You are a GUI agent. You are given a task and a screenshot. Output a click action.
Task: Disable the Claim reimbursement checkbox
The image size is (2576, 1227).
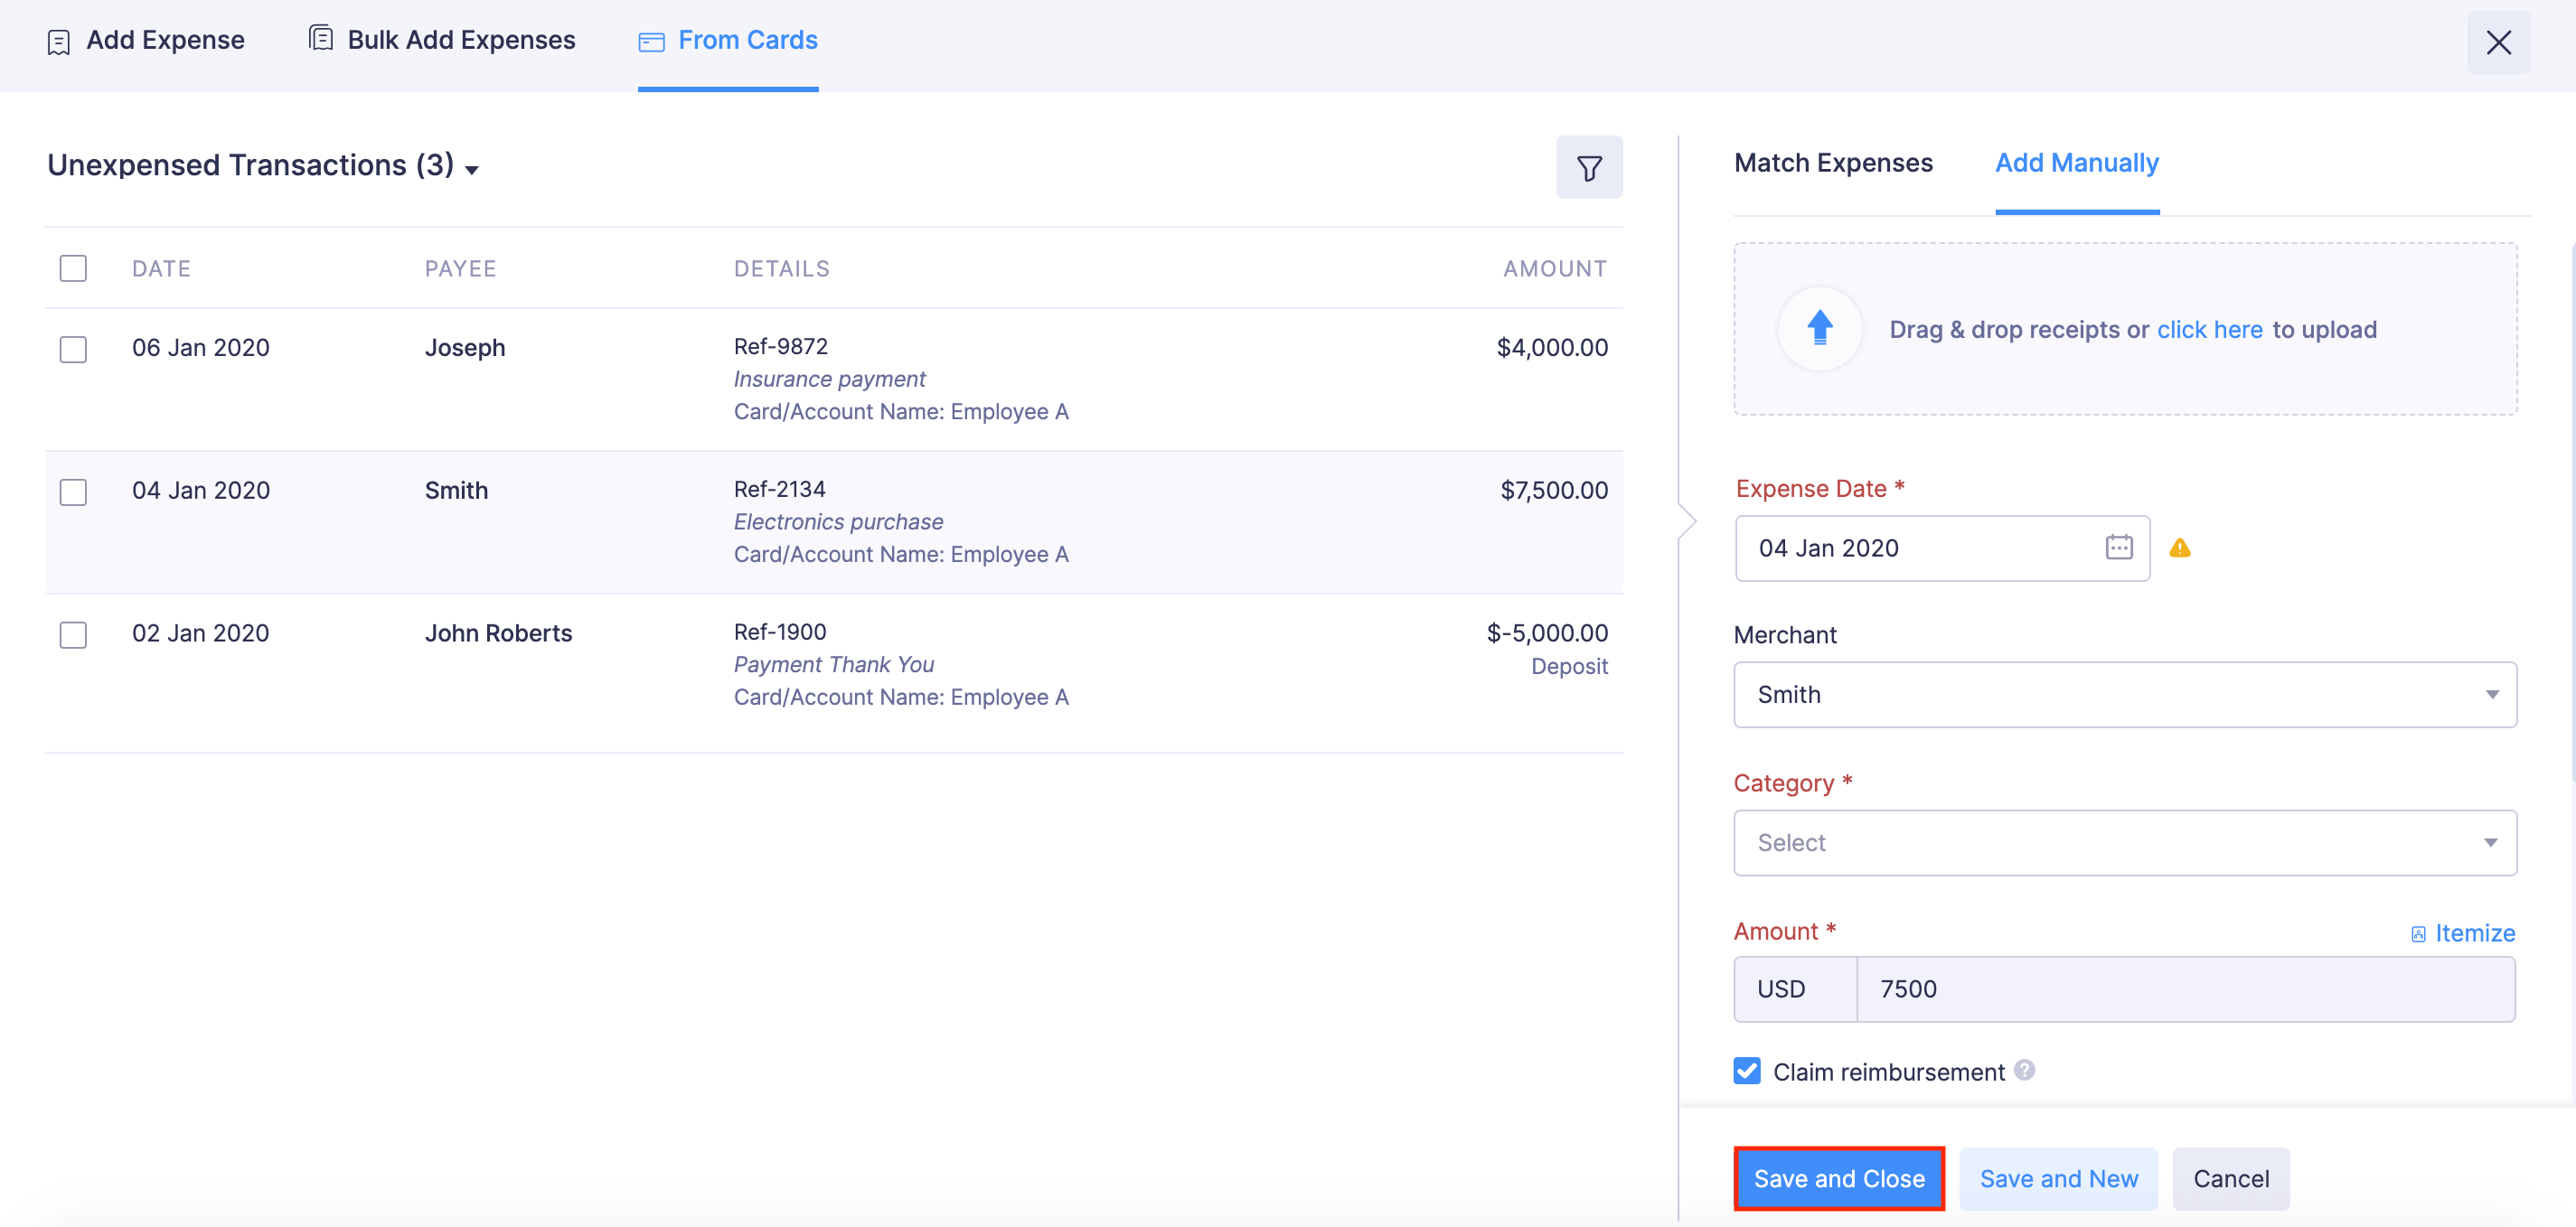pos(1746,1071)
